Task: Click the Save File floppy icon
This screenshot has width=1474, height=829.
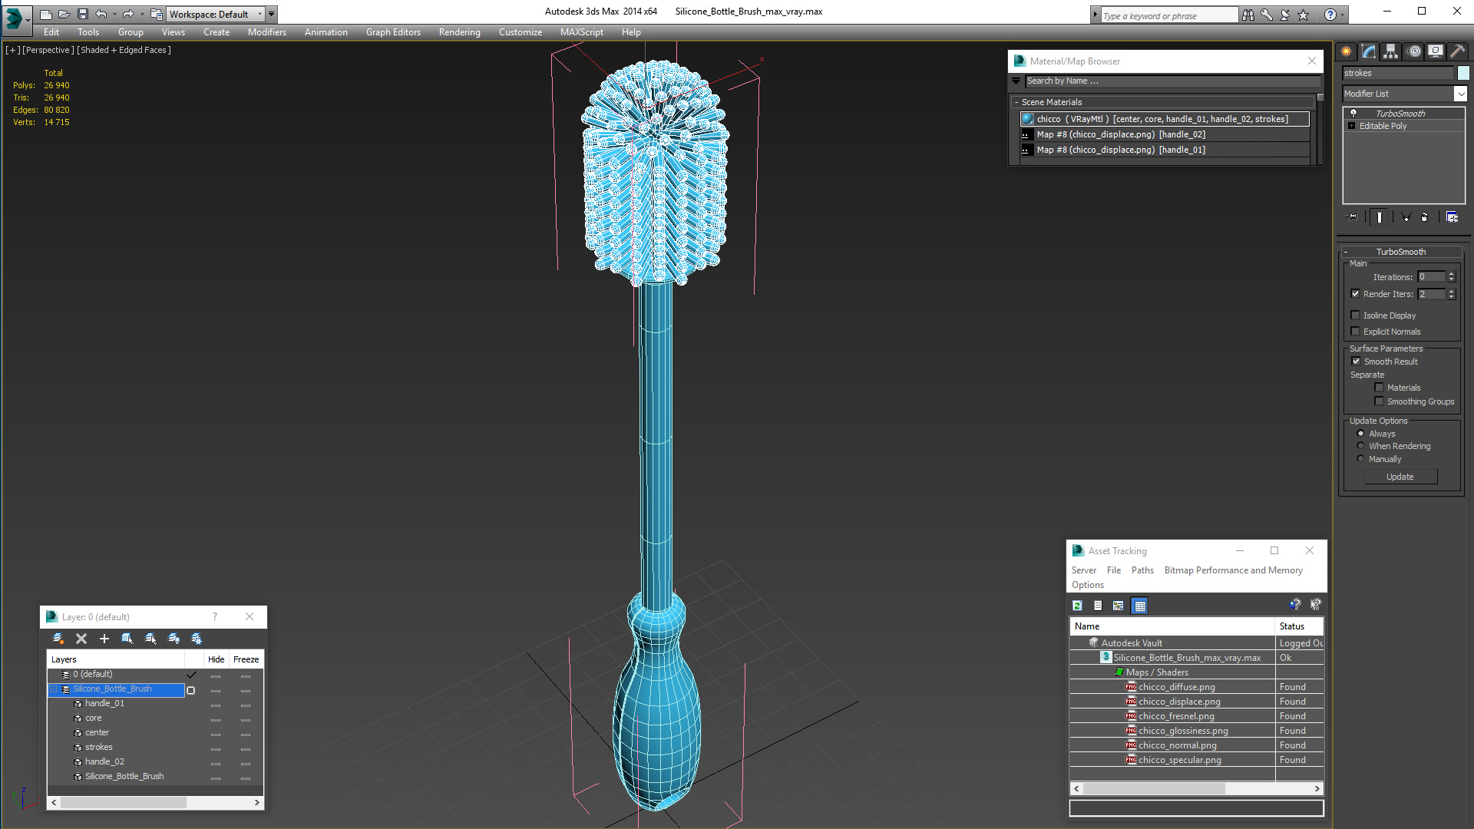Action: click(x=83, y=14)
